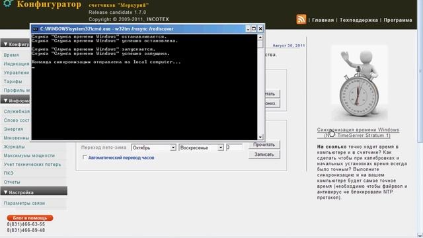This screenshot has width=423, height=238.
Task: Open the Энергия sidebar item
Action: point(13,130)
